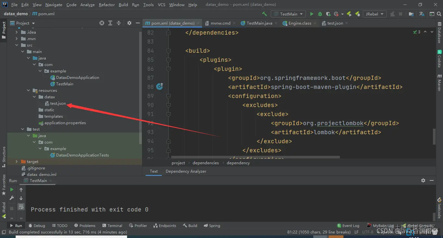Close the test.json editor tab
This screenshot has width=443, height=238.
[346, 23]
